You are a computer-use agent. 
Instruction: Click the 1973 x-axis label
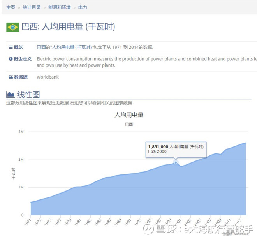[38, 222]
